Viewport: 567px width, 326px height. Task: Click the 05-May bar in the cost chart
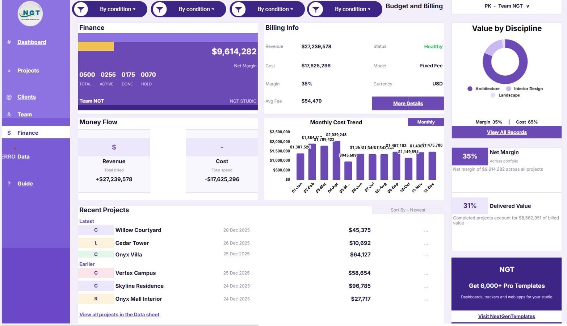[348, 171]
